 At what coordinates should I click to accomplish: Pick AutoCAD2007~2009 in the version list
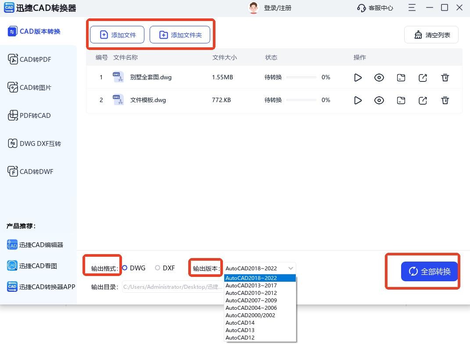pos(251,300)
